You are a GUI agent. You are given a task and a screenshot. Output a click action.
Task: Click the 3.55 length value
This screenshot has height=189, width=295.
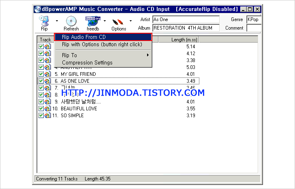[x=191, y=108]
